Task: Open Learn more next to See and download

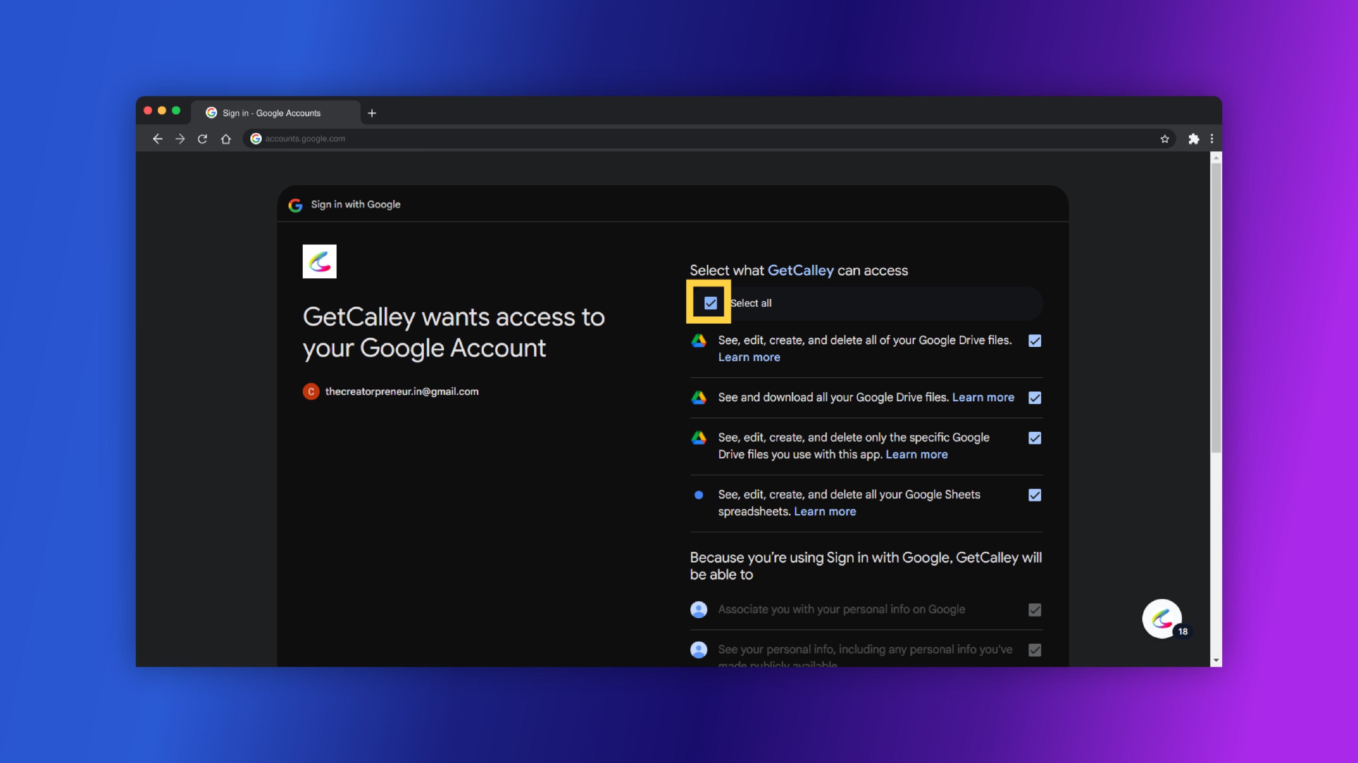Action: click(983, 397)
